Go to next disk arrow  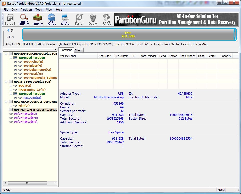click(x=12, y=30)
